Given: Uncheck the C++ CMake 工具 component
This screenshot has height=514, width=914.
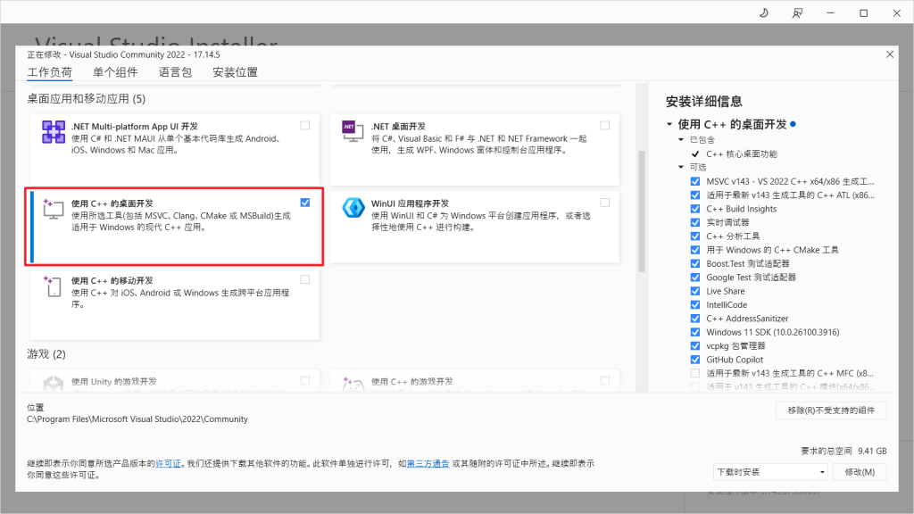Looking at the screenshot, I should click(x=694, y=250).
